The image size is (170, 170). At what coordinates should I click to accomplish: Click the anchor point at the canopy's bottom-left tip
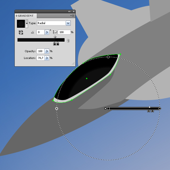click(x=53, y=101)
